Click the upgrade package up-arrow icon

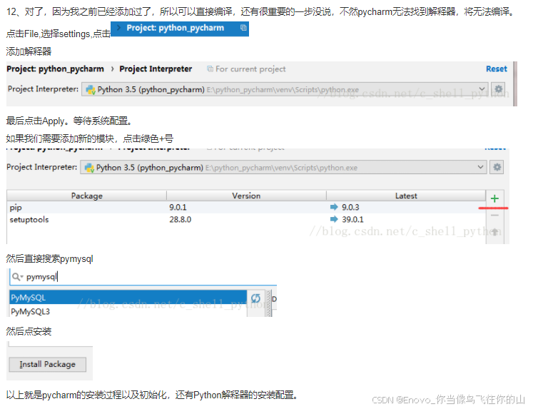click(x=494, y=231)
